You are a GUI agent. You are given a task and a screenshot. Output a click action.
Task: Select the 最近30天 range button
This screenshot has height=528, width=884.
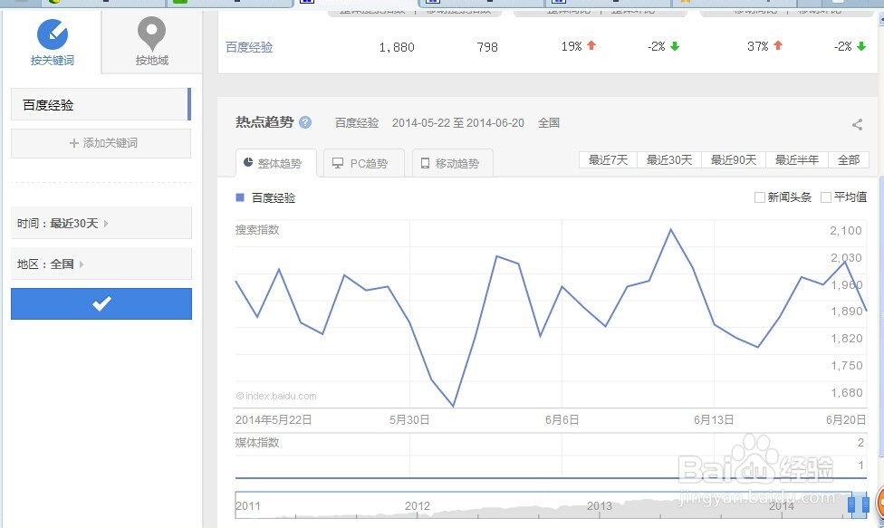point(669,160)
